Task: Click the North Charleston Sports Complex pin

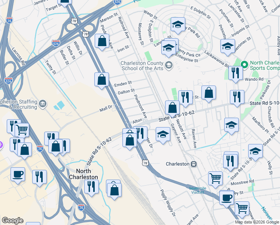Action: tap(244, 65)
